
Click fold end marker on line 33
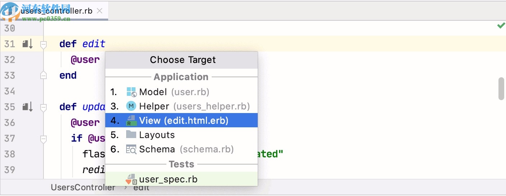tap(43, 75)
